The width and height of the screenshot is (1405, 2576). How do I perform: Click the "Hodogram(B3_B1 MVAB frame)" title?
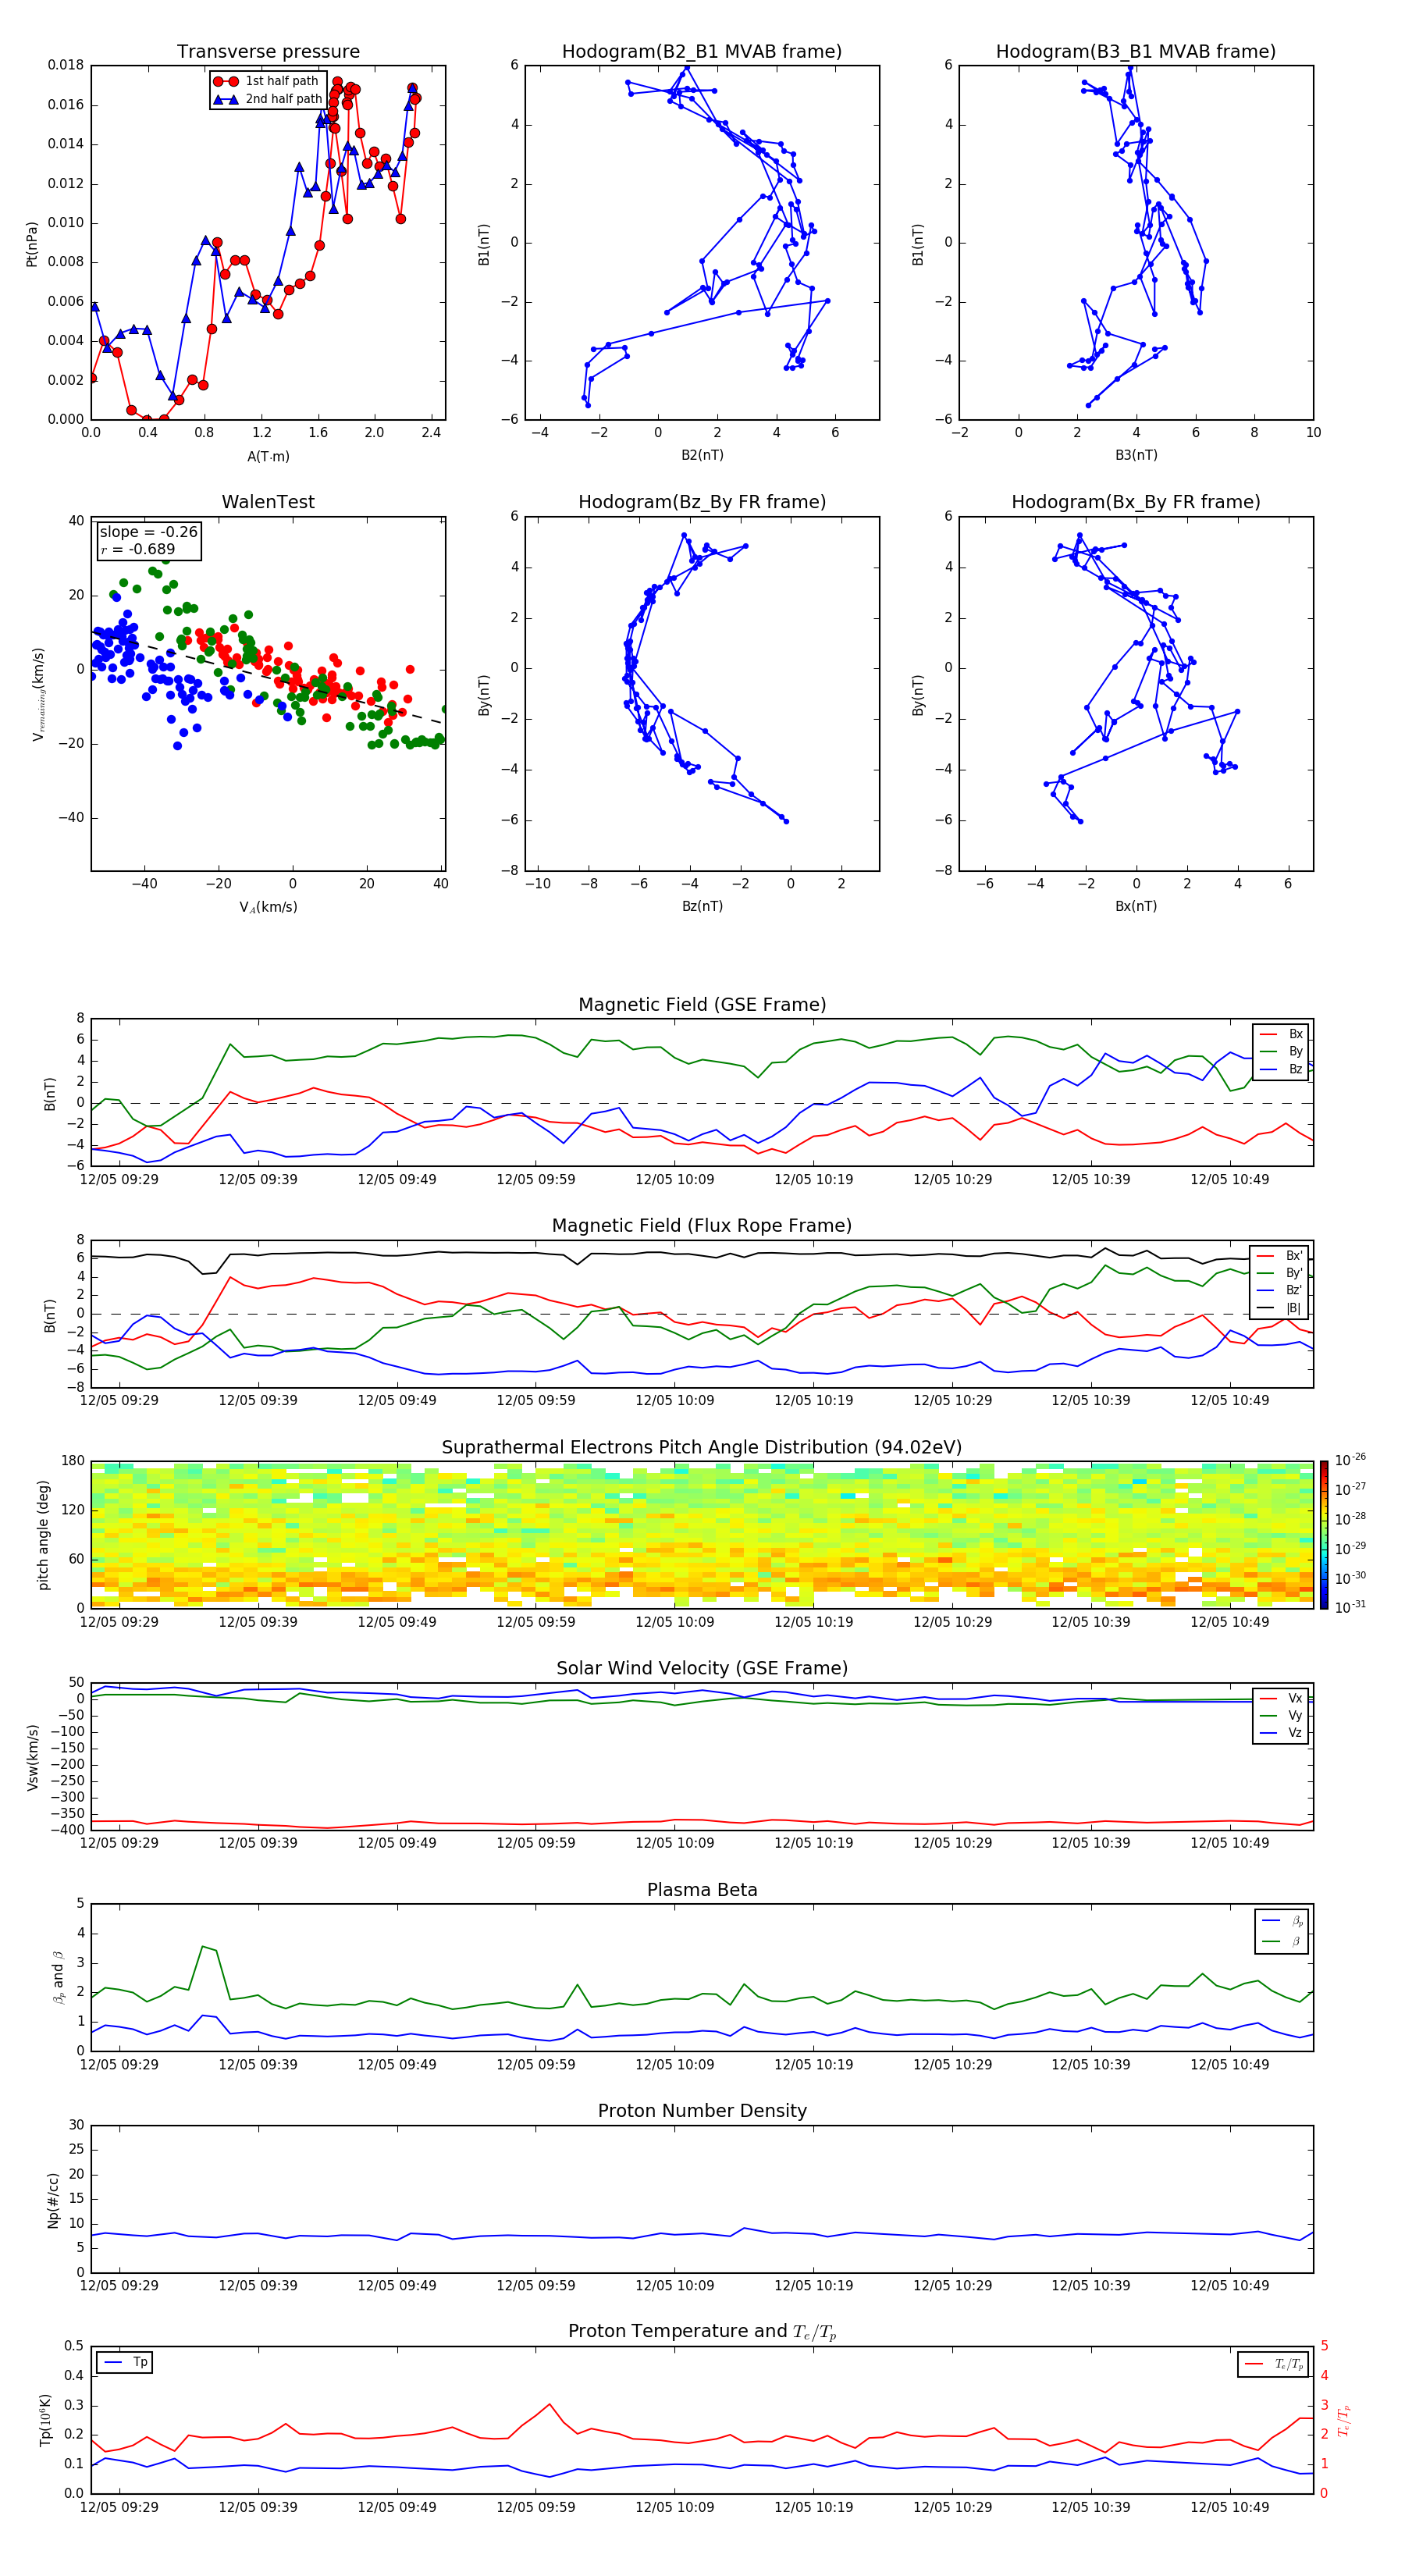point(1136,52)
